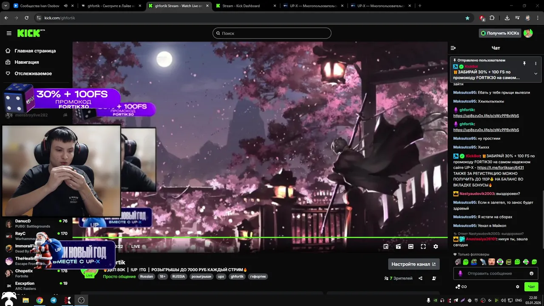Image resolution: width=544 pixels, height=306 pixels.
Task: Unpin the pinned chat message
Action: [x=524, y=63]
